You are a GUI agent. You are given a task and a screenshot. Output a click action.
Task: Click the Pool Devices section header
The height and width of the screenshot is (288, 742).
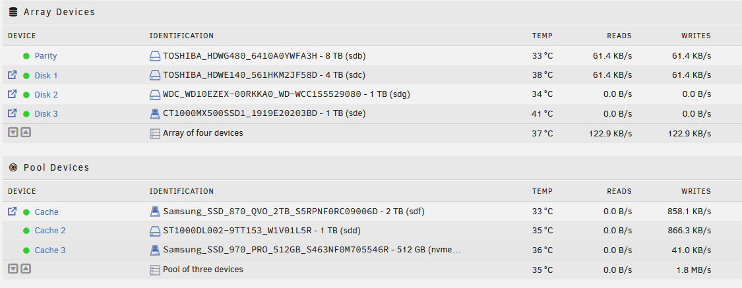[x=56, y=167]
